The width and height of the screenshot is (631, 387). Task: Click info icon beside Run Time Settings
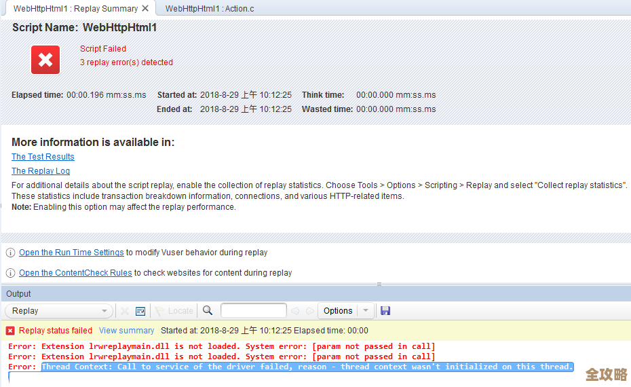click(10, 253)
